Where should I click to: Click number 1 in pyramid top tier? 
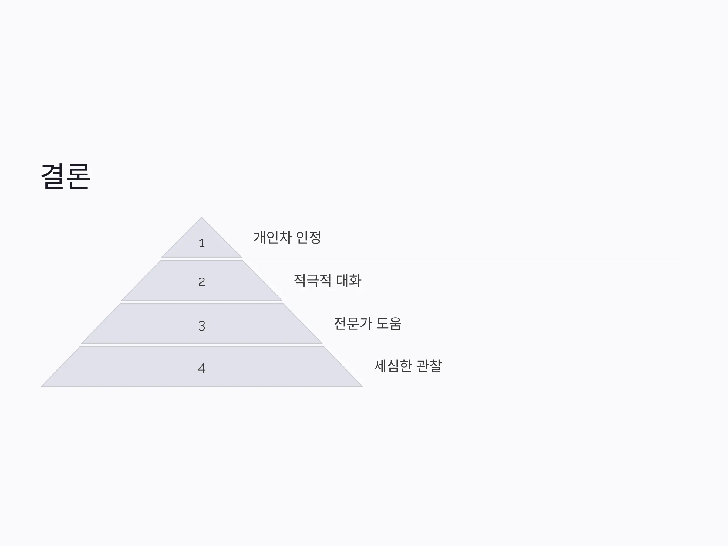click(202, 243)
